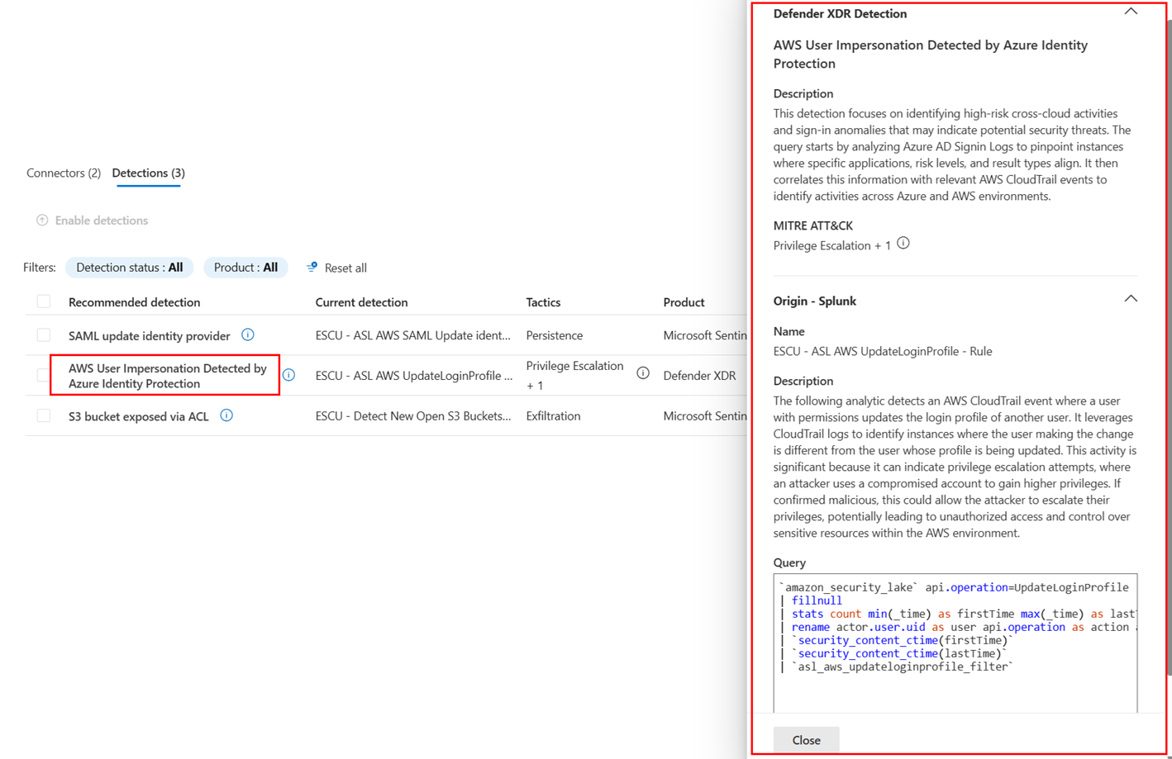The width and height of the screenshot is (1172, 759).
Task: Show MITRE ATT&CK info icon in details panel
Action: 903,244
